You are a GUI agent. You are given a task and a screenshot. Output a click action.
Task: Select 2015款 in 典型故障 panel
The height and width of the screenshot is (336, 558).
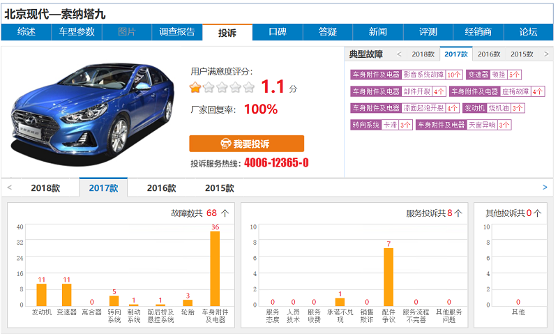(x=522, y=54)
